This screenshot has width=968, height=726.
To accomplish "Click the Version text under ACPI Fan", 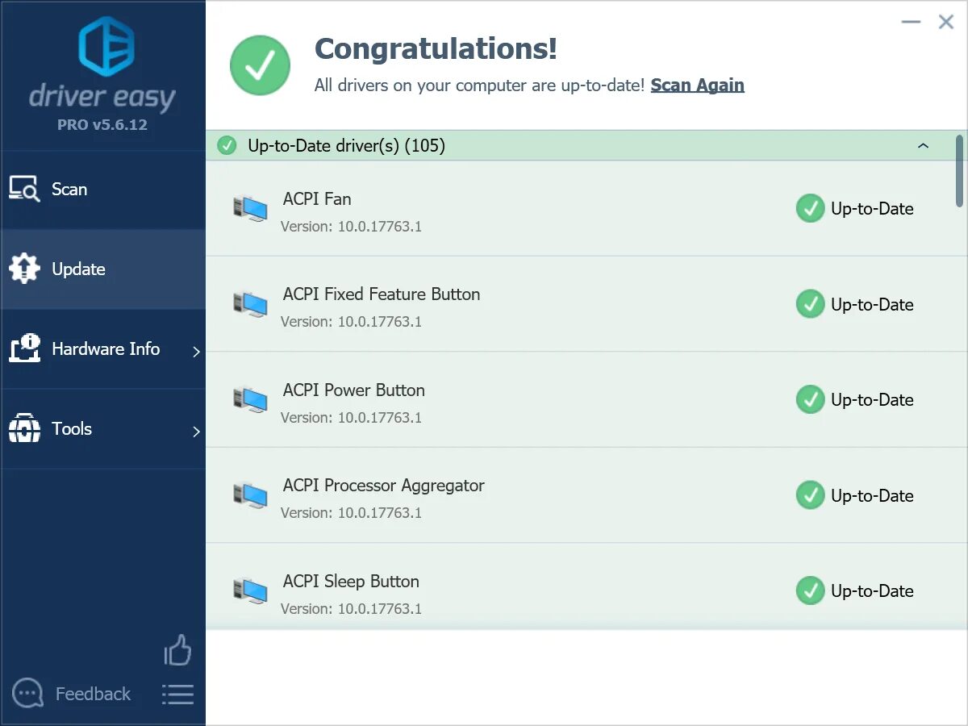I will (x=351, y=227).
